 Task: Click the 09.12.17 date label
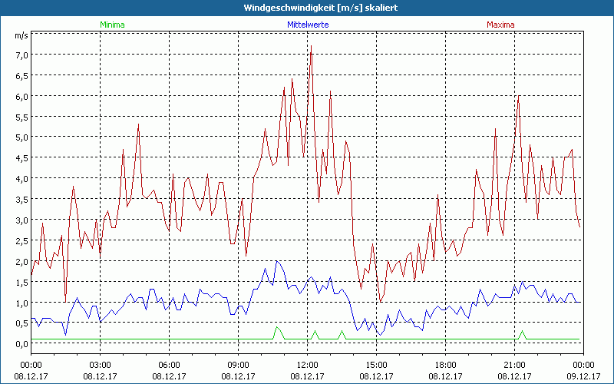point(581,376)
